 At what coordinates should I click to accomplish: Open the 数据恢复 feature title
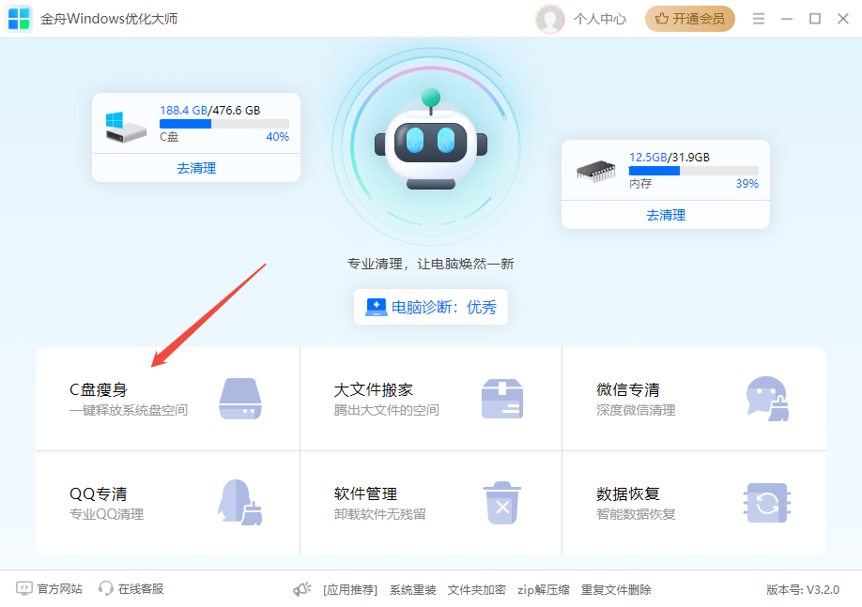point(628,493)
